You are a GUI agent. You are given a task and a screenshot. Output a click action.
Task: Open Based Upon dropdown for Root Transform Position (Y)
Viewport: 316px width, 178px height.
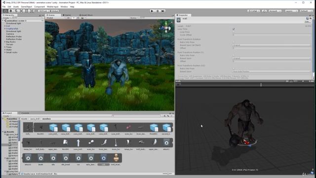[x=272, y=58]
